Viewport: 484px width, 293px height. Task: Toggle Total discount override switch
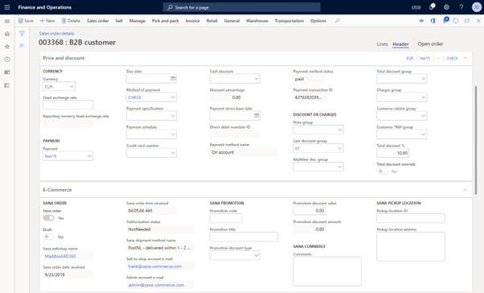point(382,171)
